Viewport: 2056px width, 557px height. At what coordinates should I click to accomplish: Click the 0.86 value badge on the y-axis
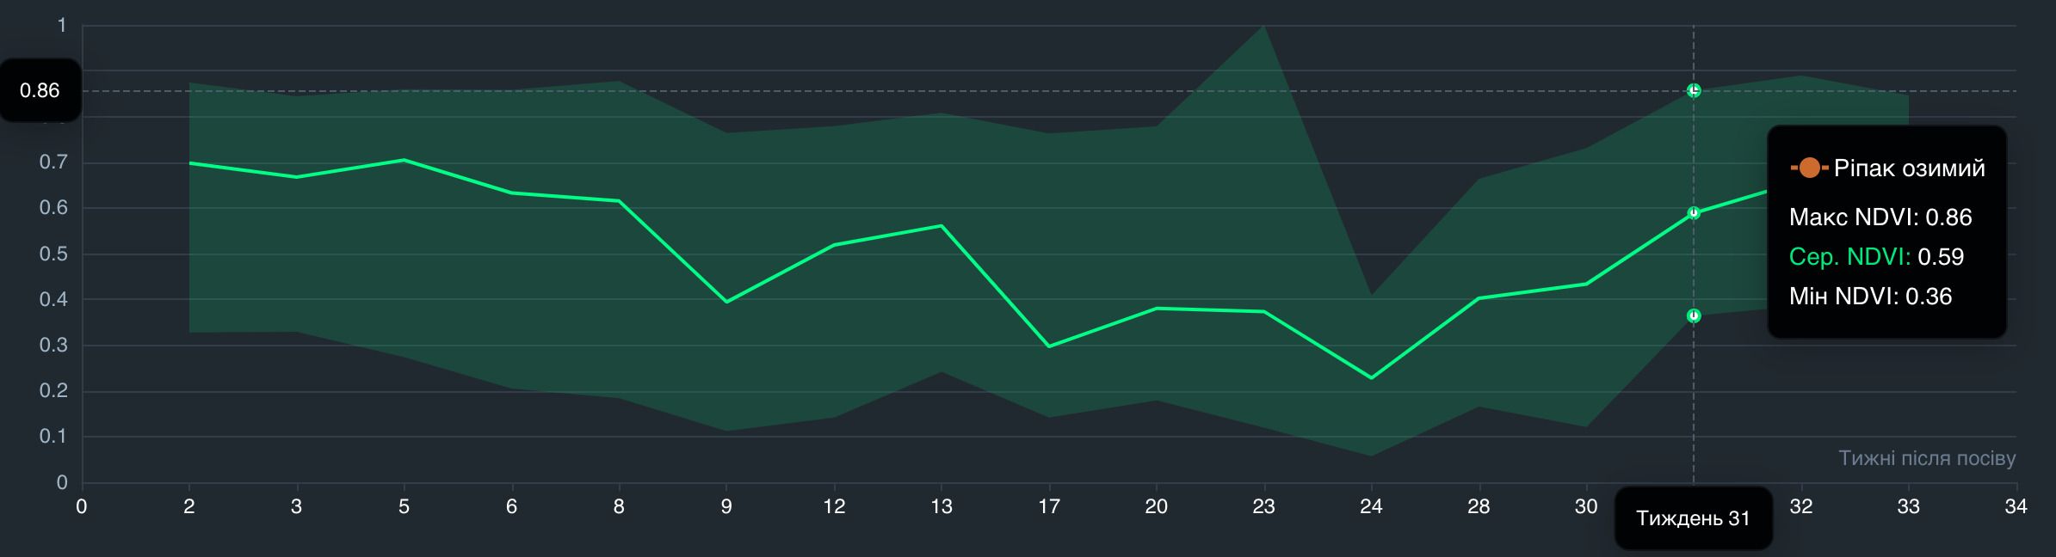pyautogui.click(x=40, y=90)
